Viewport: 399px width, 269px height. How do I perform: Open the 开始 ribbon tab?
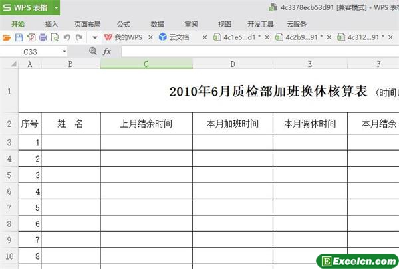(x=18, y=24)
